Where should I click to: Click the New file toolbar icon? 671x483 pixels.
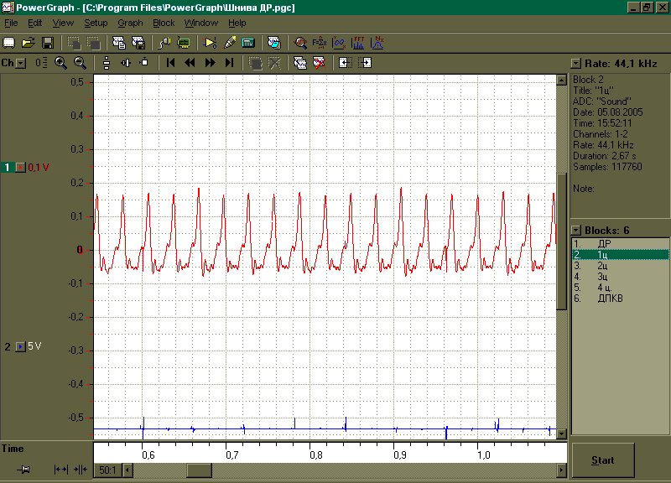[x=8, y=43]
